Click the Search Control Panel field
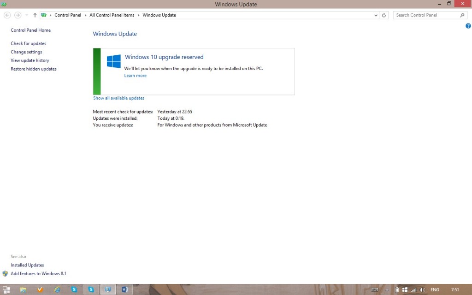Screen dimensions: 472x295 pyautogui.click(x=426, y=15)
